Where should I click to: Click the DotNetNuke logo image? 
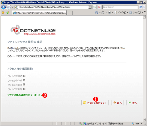[33, 30]
